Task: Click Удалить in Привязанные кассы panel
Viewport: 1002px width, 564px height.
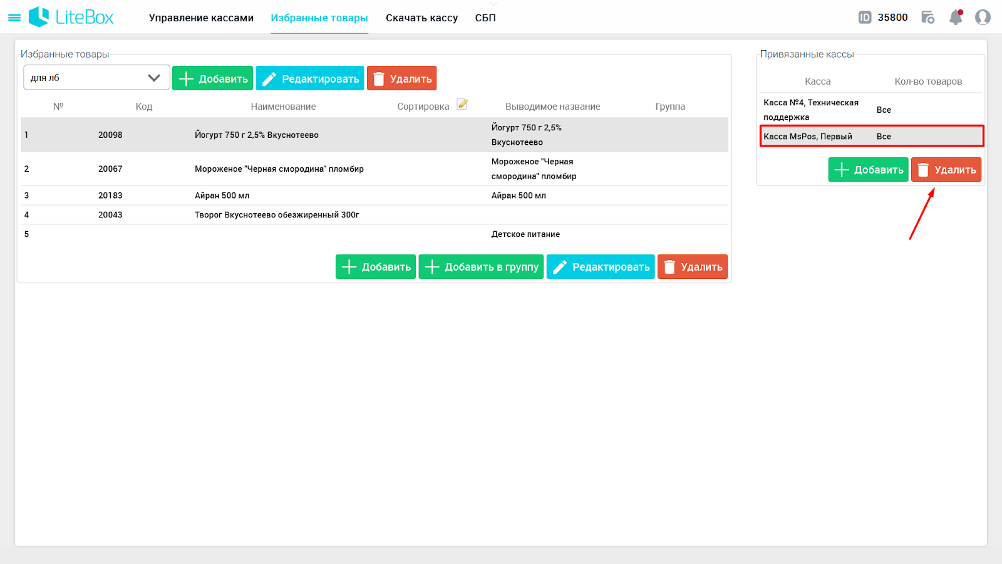Action: [946, 170]
